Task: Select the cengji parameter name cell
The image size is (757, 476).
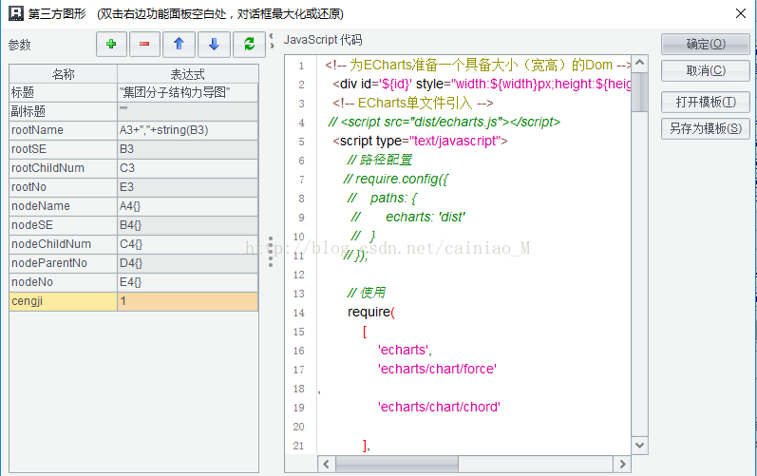Action: click(x=64, y=301)
